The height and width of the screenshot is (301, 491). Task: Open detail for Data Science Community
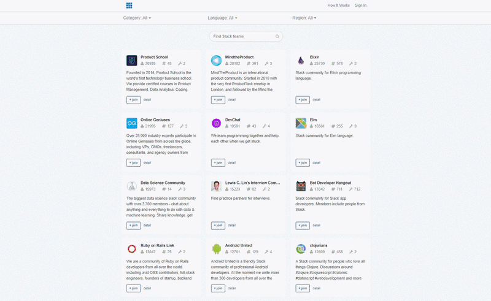click(147, 225)
